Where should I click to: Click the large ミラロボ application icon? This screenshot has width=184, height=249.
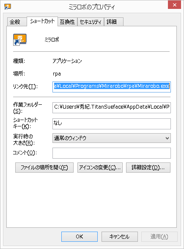coord(20,40)
